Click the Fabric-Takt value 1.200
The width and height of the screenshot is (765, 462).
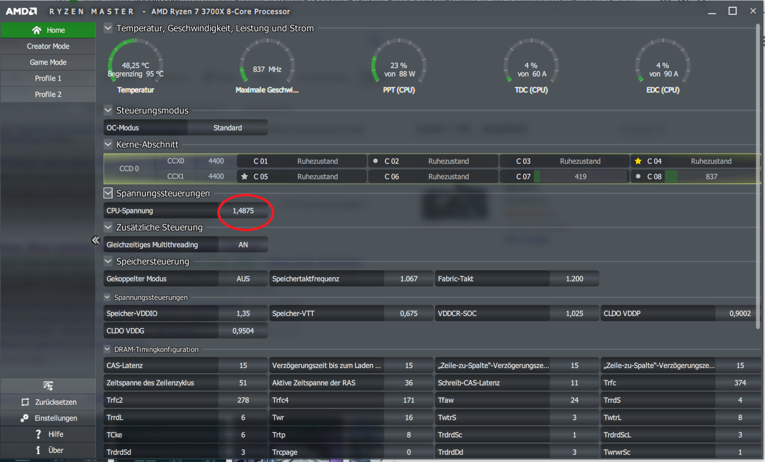point(574,279)
